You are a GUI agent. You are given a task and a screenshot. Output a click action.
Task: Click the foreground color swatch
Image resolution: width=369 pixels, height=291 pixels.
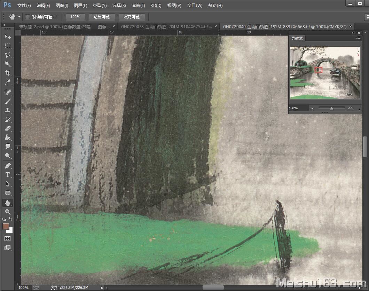tap(6, 226)
